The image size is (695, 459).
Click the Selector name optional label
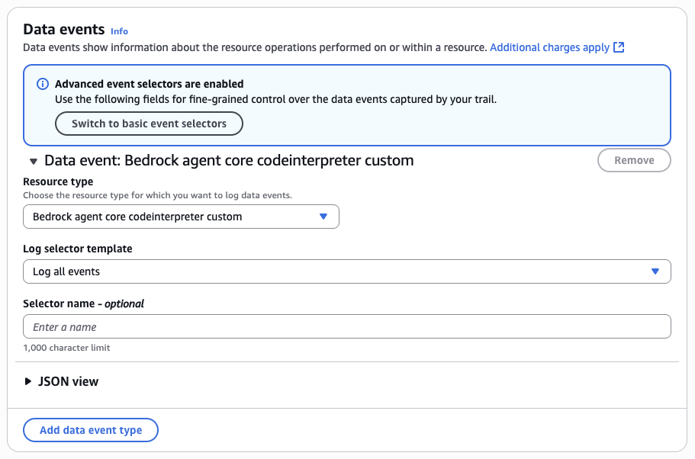click(x=83, y=303)
